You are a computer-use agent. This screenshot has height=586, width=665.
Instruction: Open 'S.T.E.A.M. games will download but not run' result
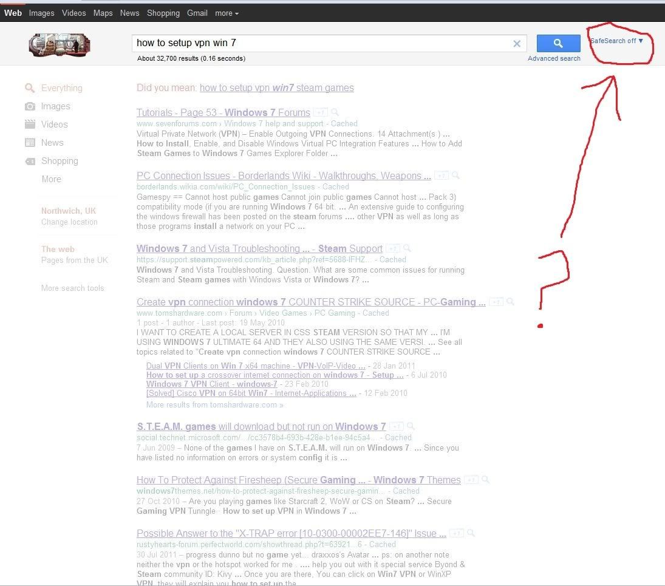[x=261, y=426]
